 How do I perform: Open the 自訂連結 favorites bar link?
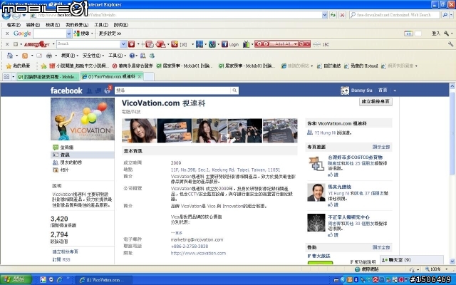pyautogui.click(x=328, y=66)
